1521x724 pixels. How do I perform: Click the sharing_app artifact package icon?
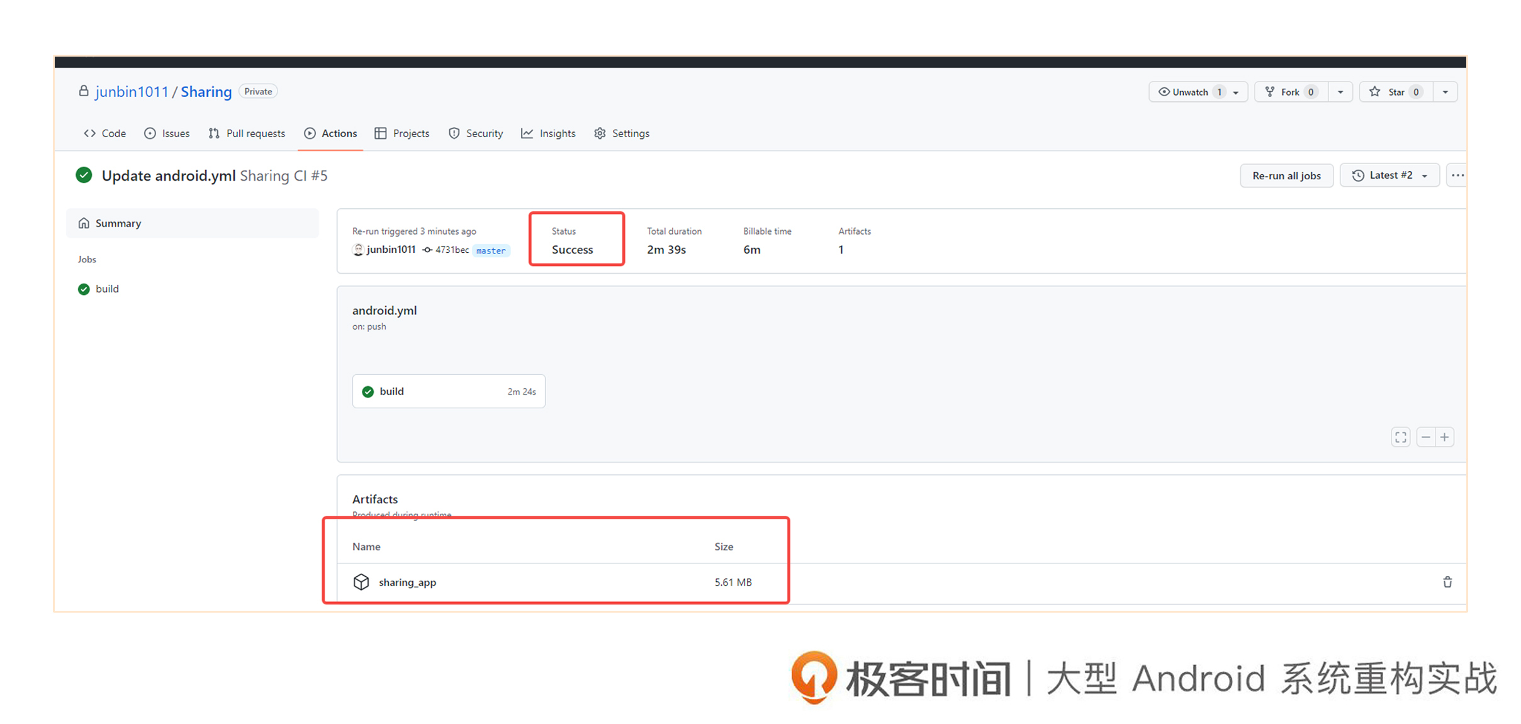click(x=359, y=581)
